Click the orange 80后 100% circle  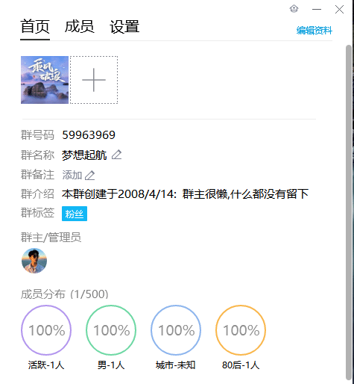point(241,330)
